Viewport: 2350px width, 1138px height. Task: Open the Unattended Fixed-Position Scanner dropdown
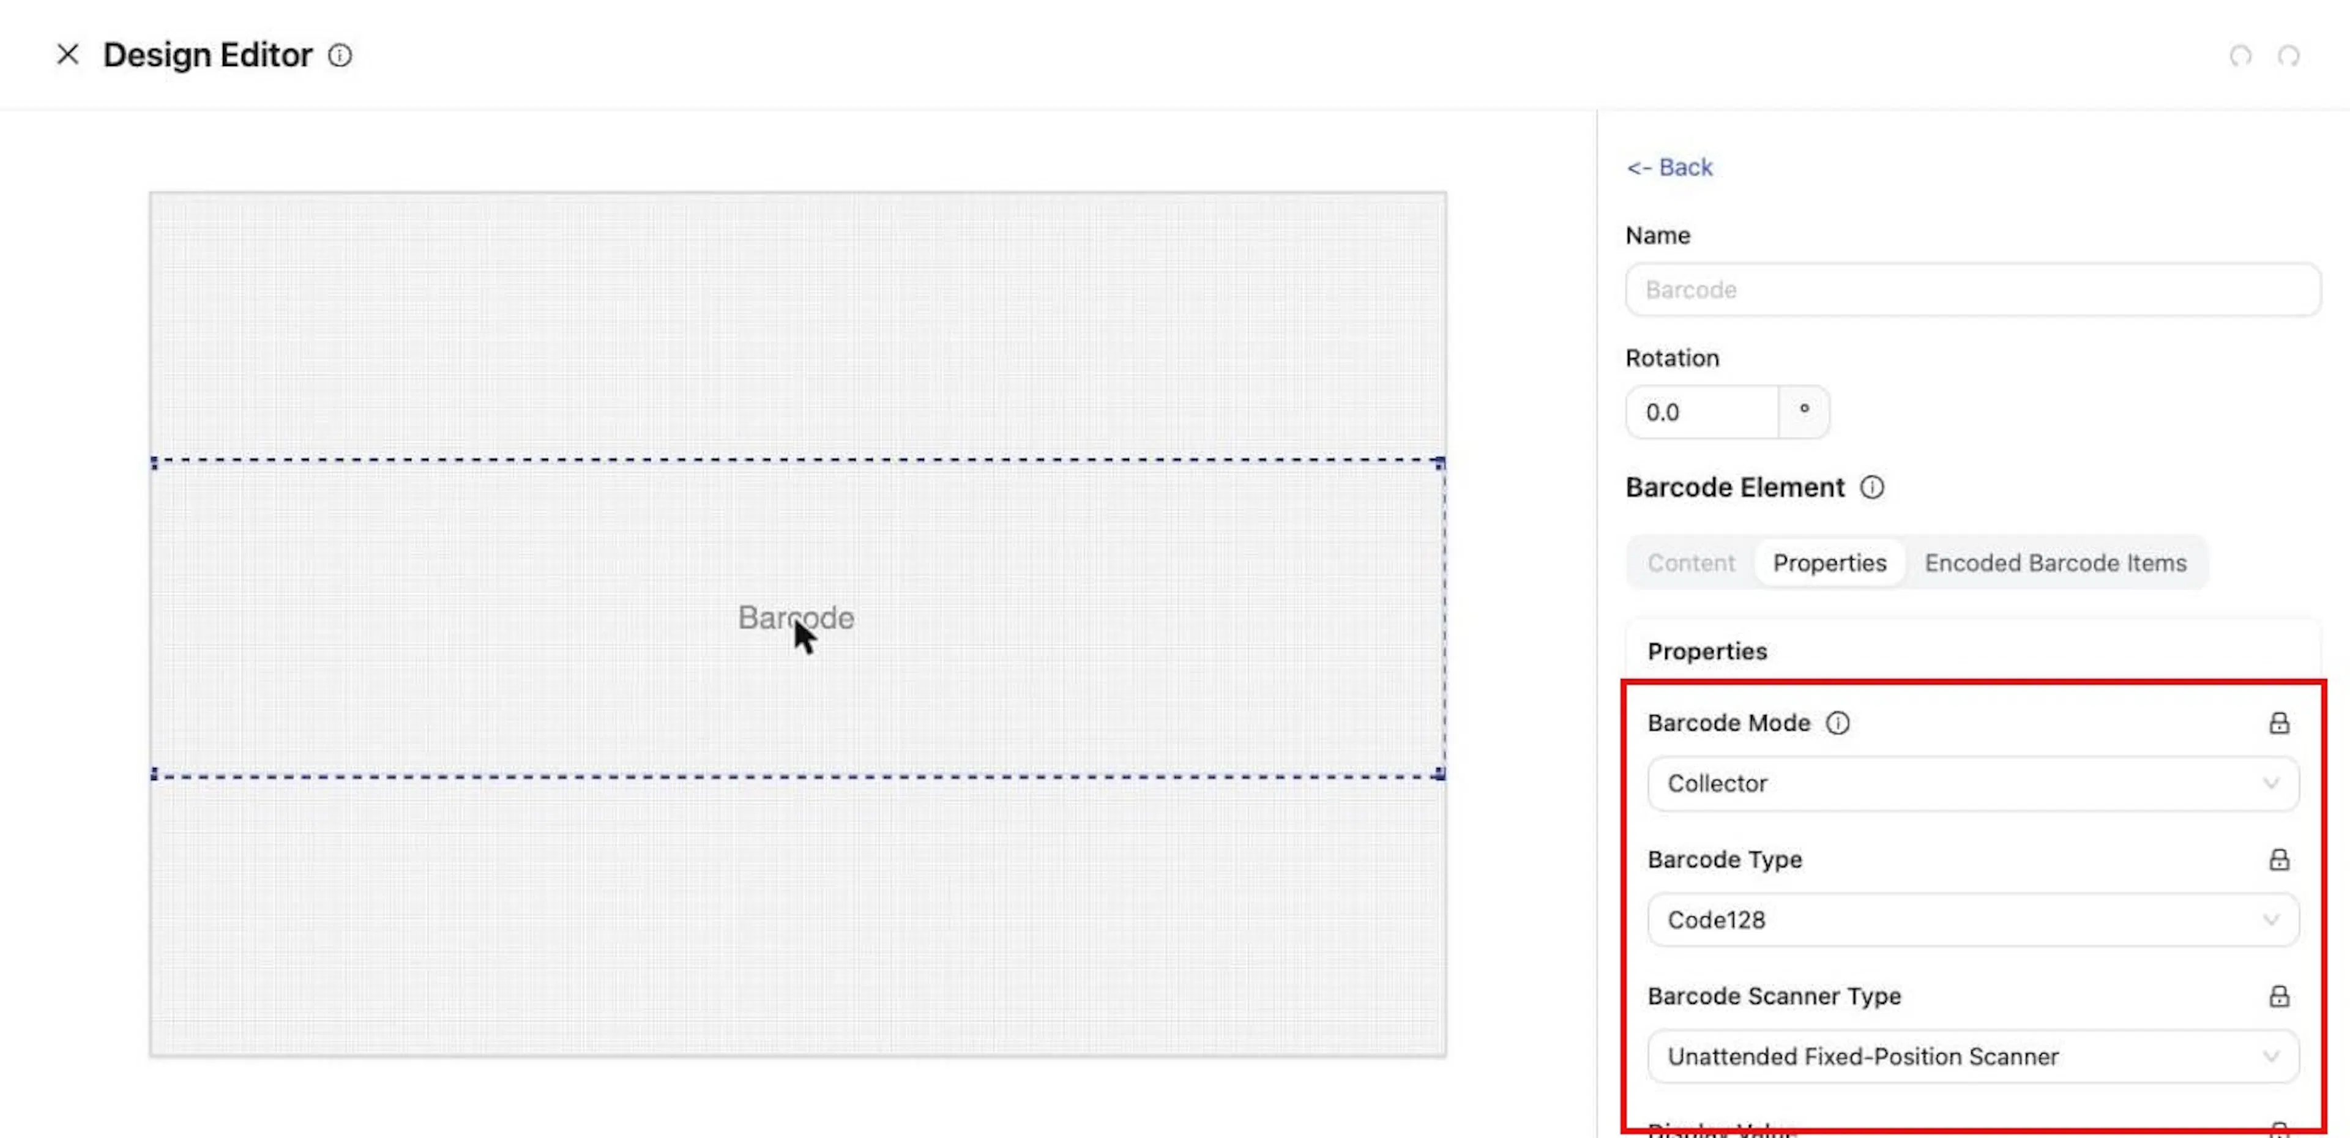1972,1057
